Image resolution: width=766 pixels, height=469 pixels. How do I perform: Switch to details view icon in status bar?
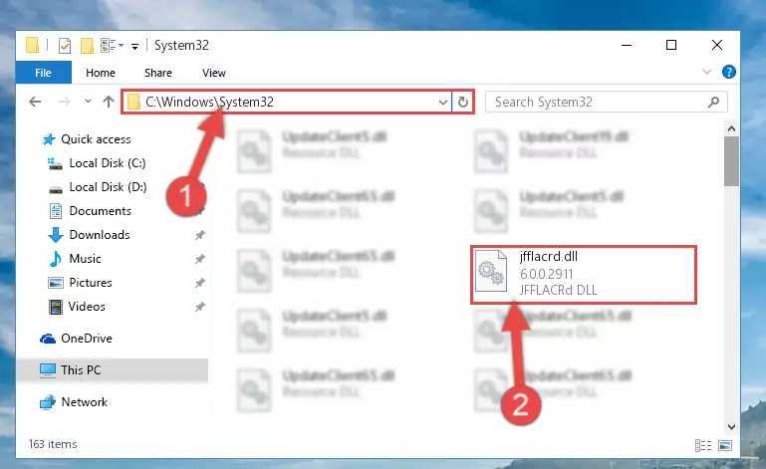tap(703, 445)
